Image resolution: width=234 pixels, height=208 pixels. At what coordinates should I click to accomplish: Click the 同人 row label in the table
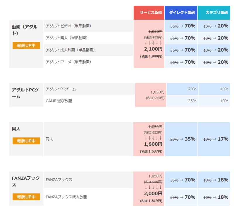point(49,139)
